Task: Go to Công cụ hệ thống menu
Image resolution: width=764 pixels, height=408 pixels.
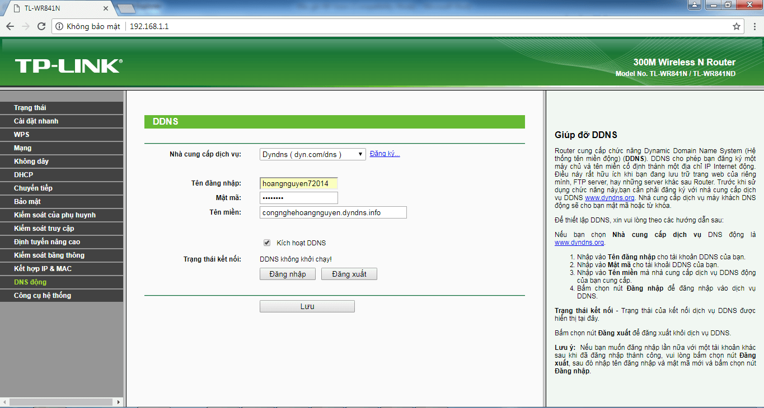Action: pos(43,296)
